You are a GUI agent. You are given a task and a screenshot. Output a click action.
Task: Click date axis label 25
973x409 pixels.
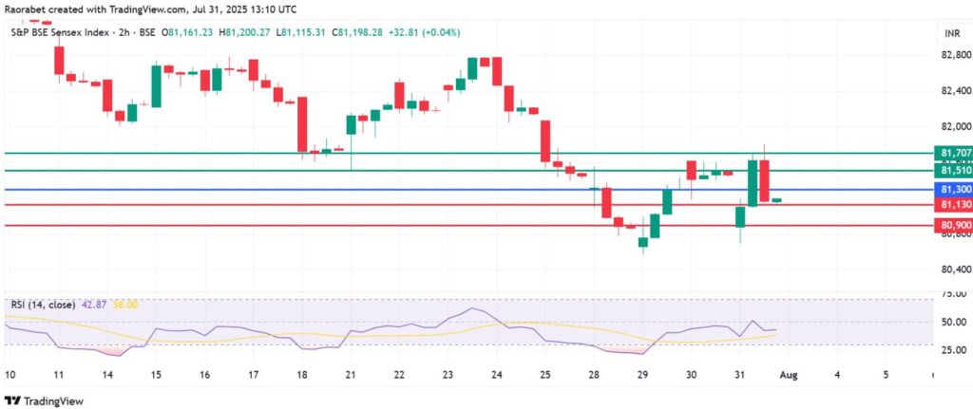(544, 375)
